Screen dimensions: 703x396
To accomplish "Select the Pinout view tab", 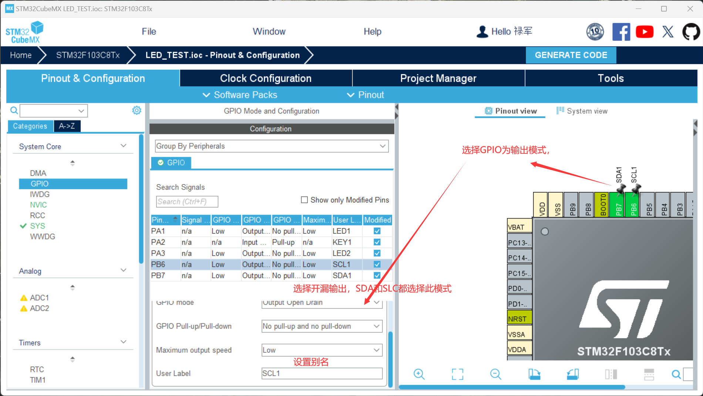I will pos(510,111).
